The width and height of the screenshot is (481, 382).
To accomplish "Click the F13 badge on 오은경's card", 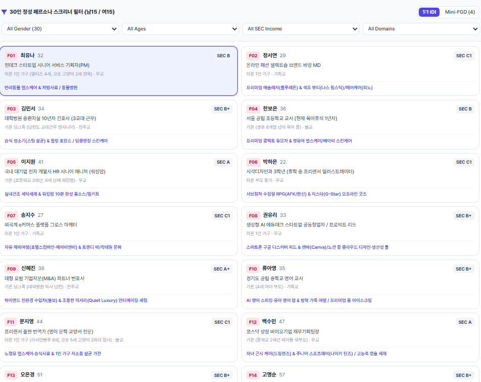I will pyautogui.click(x=11, y=375).
